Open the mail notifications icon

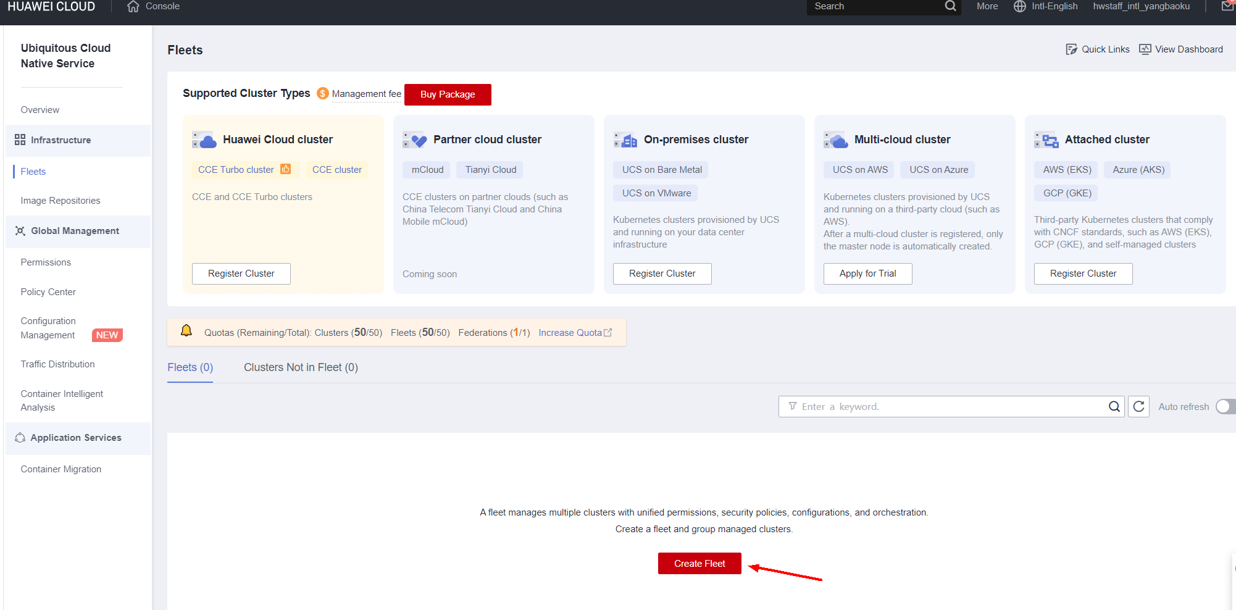pyautogui.click(x=1227, y=6)
